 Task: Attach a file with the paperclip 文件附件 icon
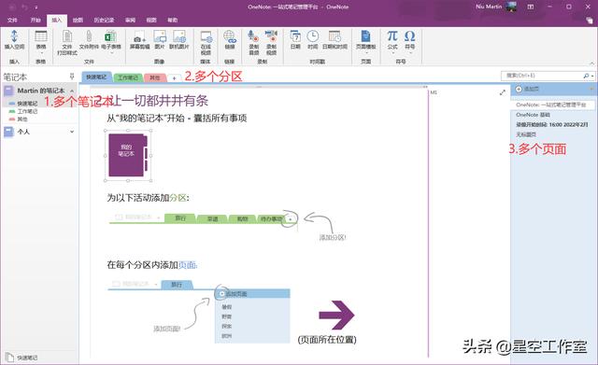[89, 36]
